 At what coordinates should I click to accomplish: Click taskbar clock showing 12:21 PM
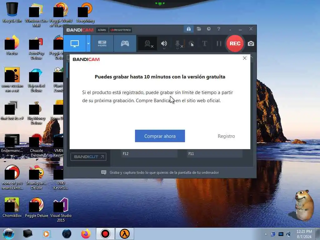tap(304, 234)
